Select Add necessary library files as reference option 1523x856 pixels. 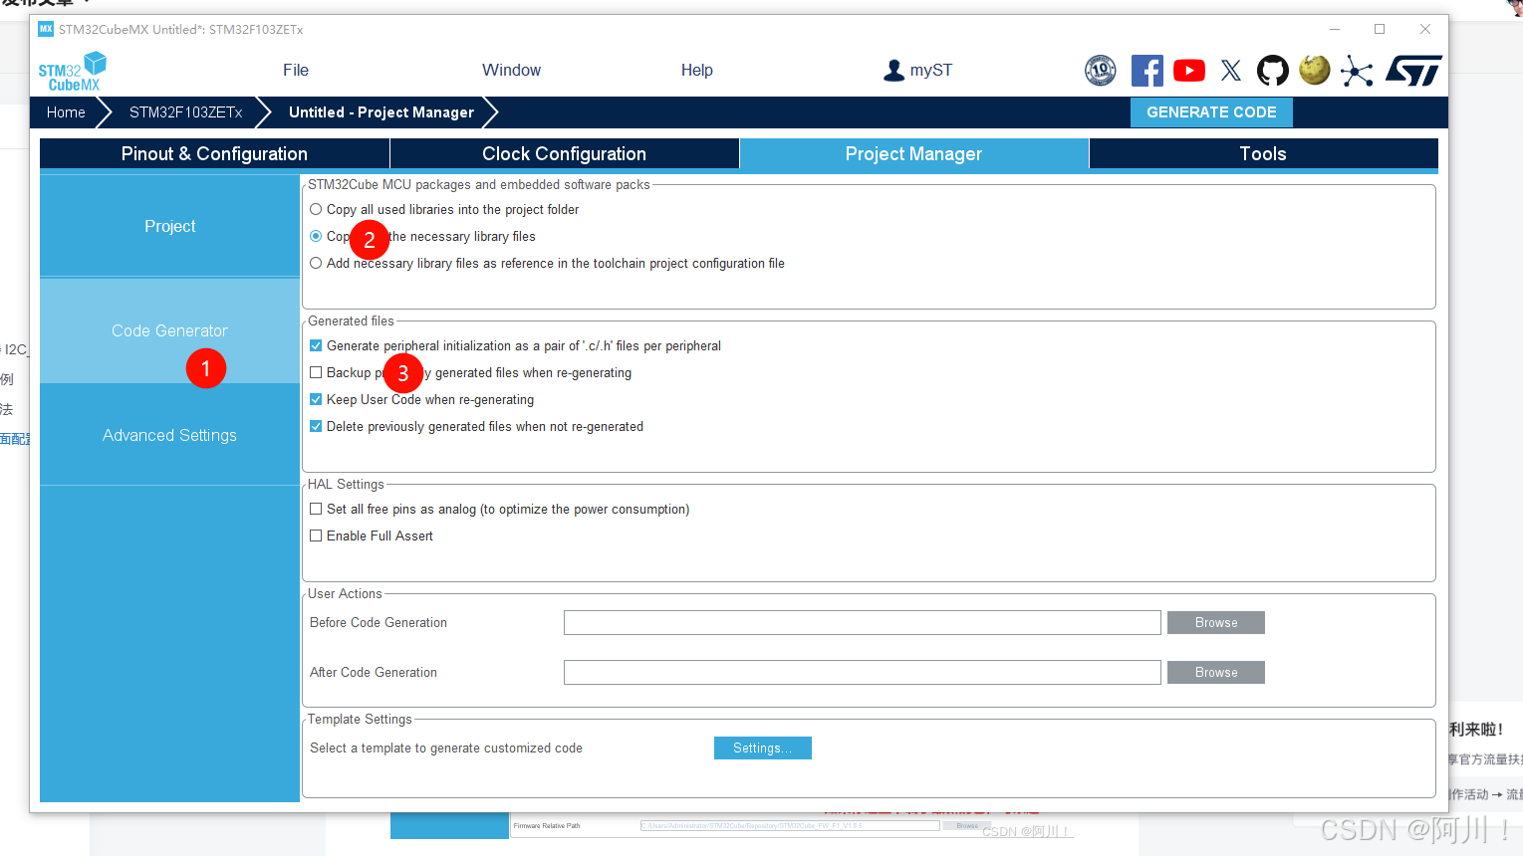point(316,263)
